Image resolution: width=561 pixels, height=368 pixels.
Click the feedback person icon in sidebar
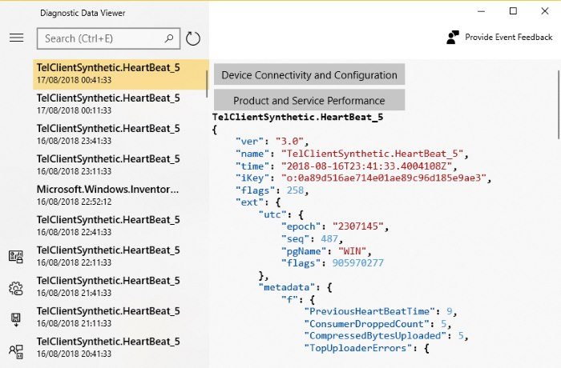point(16,350)
